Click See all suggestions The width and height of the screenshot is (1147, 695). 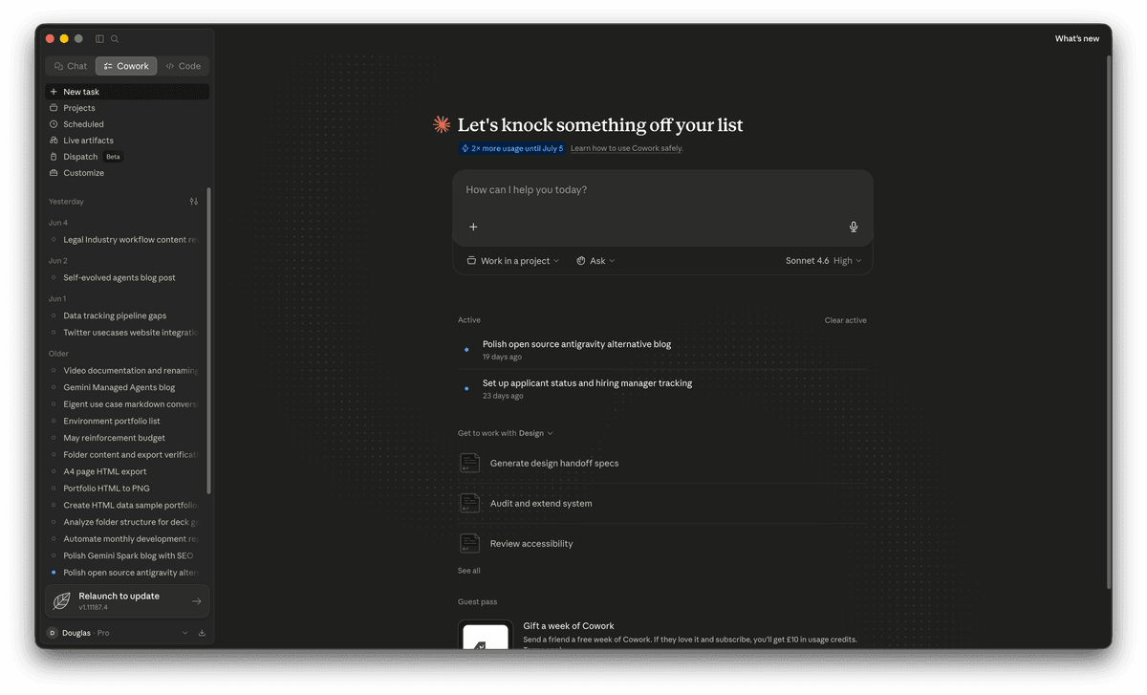[469, 571]
